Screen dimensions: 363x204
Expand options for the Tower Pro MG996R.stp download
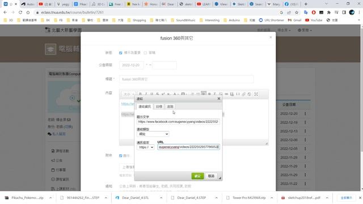pyautogui.click(x=272, y=198)
